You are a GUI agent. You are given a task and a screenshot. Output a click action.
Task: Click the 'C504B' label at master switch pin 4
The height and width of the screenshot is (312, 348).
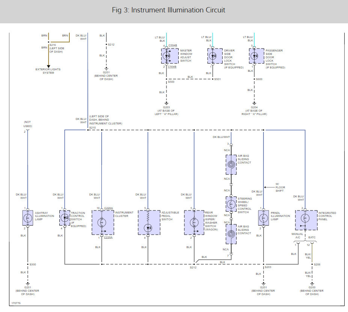click(173, 45)
